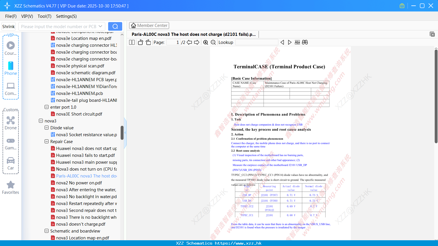
Task: Open the Member Center button
Action: coord(149,26)
